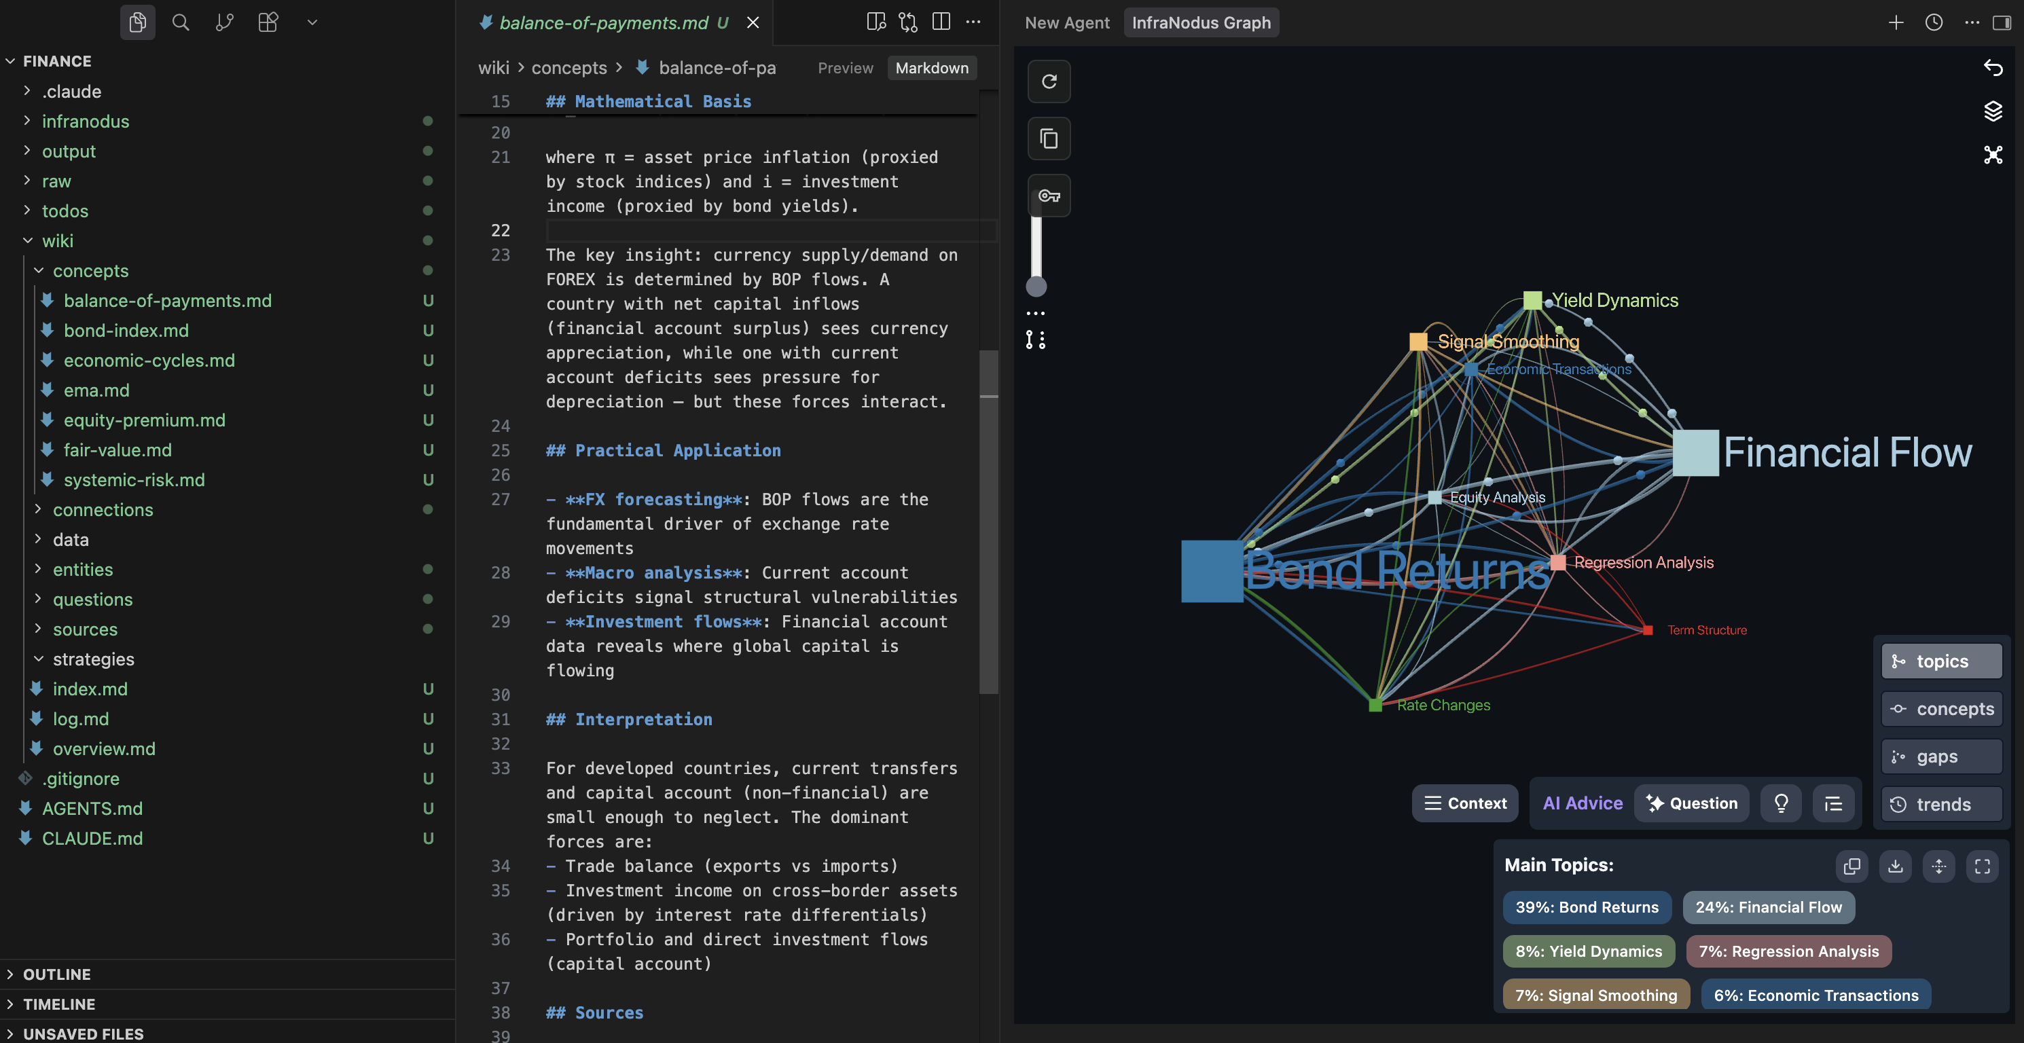The height and width of the screenshot is (1043, 2024).
Task: Click the copy graph icon below refresh
Action: [1049, 139]
